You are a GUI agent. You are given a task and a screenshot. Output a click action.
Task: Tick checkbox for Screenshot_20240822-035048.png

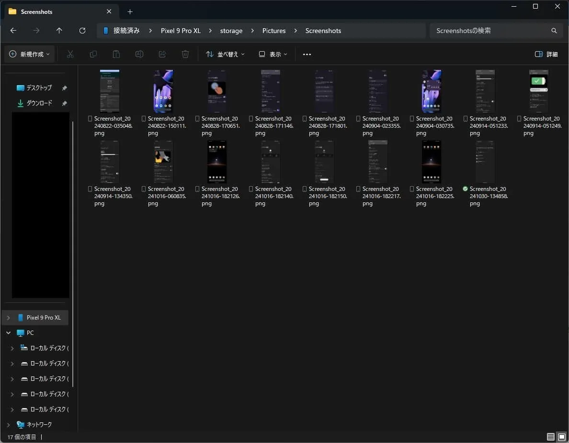coord(91,119)
